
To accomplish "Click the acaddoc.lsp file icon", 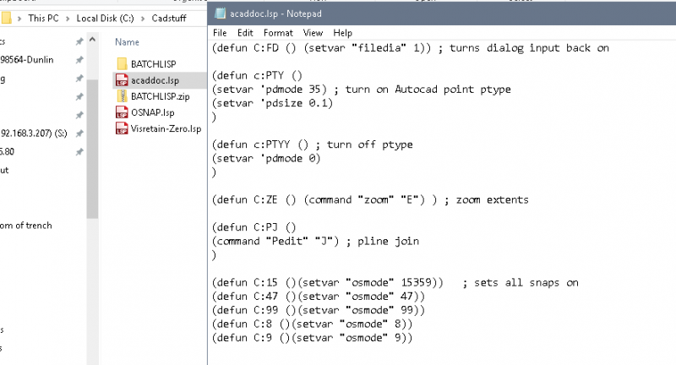I will tap(121, 80).
